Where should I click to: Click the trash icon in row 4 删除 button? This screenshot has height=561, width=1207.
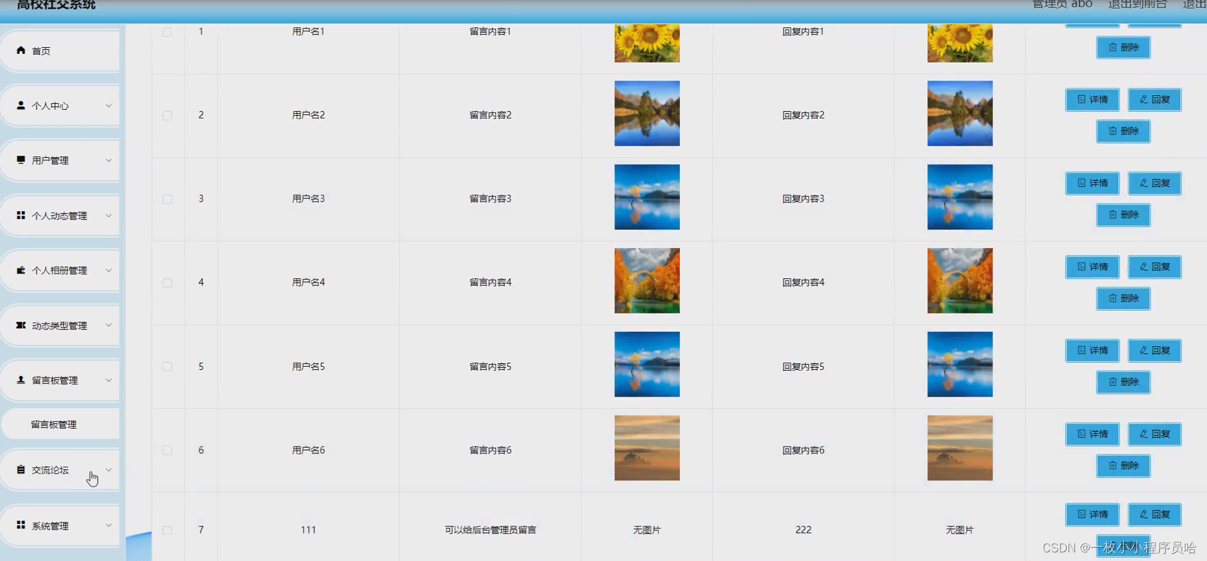[x=1112, y=298]
